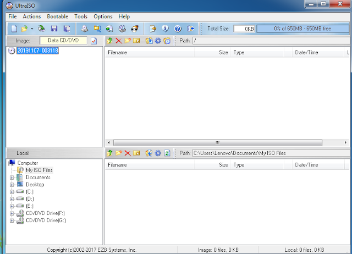Click the red X delete icon in image pane
352x254 pixels.
pos(118,41)
